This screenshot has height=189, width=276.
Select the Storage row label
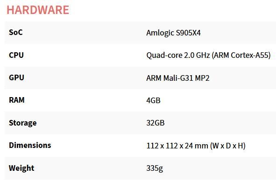pos(23,123)
